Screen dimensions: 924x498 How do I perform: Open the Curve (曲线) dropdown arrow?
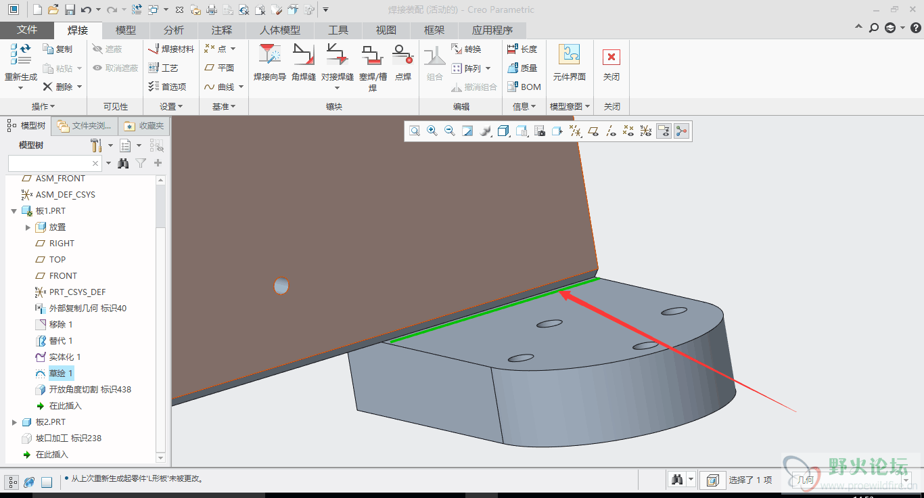click(x=241, y=87)
